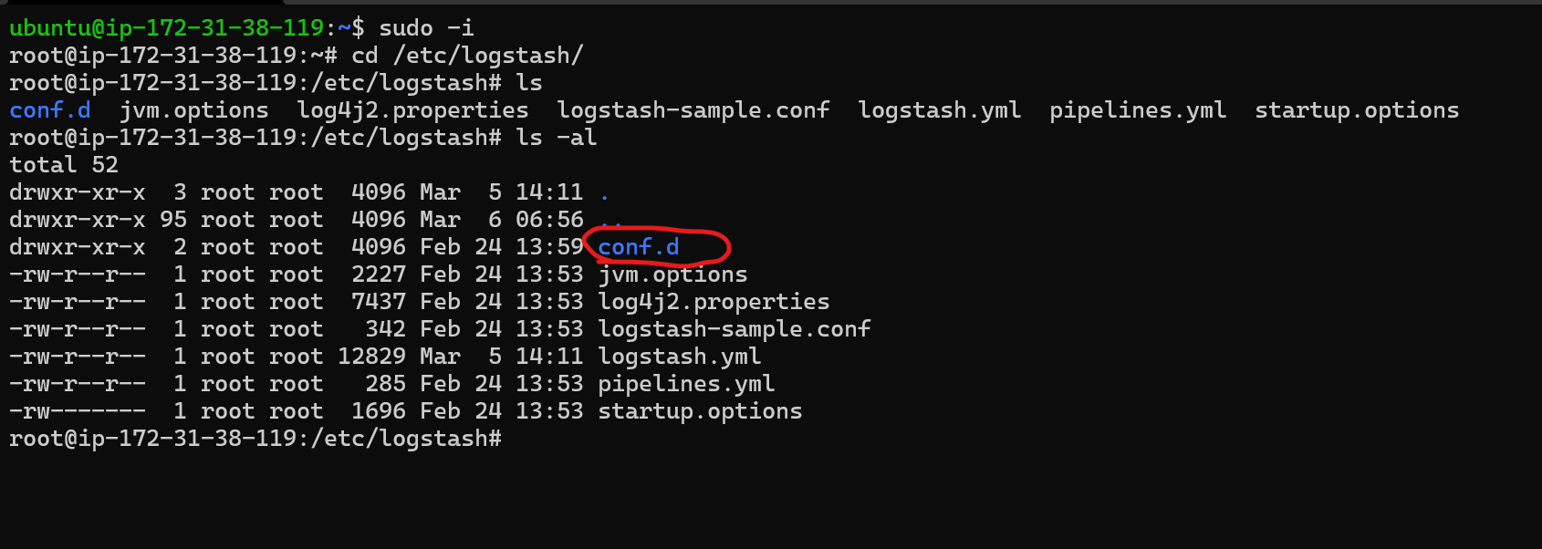Viewport: 1542px width, 549px height.
Task: Click the green ubuntu@ip-172-31-38-119 prompt text
Action: pos(166,28)
